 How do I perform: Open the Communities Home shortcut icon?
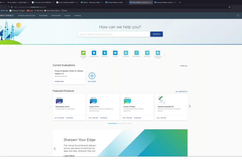pos(83,53)
